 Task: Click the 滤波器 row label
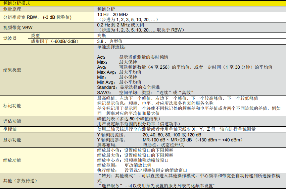10,38
